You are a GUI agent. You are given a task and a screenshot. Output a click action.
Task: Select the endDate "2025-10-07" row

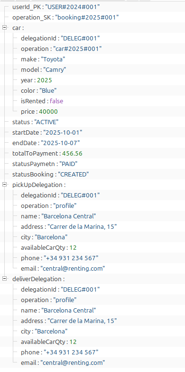click(x=92, y=143)
